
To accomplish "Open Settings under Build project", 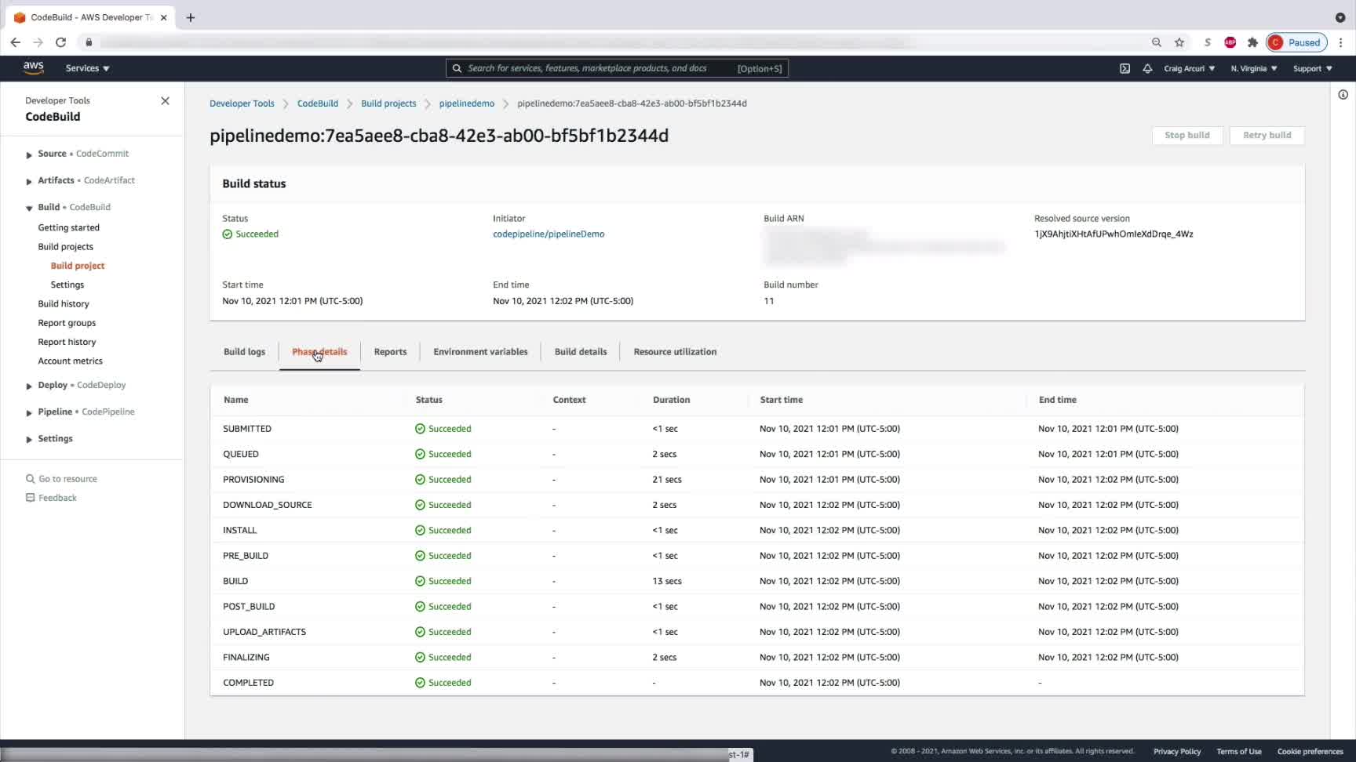I will pyautogui.click(x=67, y=285).
